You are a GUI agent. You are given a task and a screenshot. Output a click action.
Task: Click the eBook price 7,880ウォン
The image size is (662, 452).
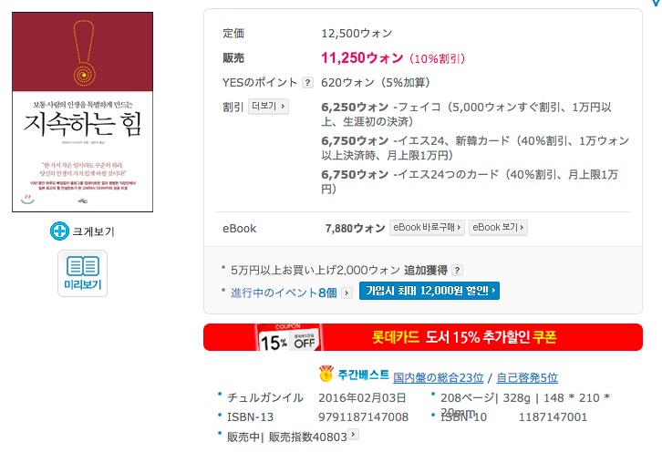355,229
